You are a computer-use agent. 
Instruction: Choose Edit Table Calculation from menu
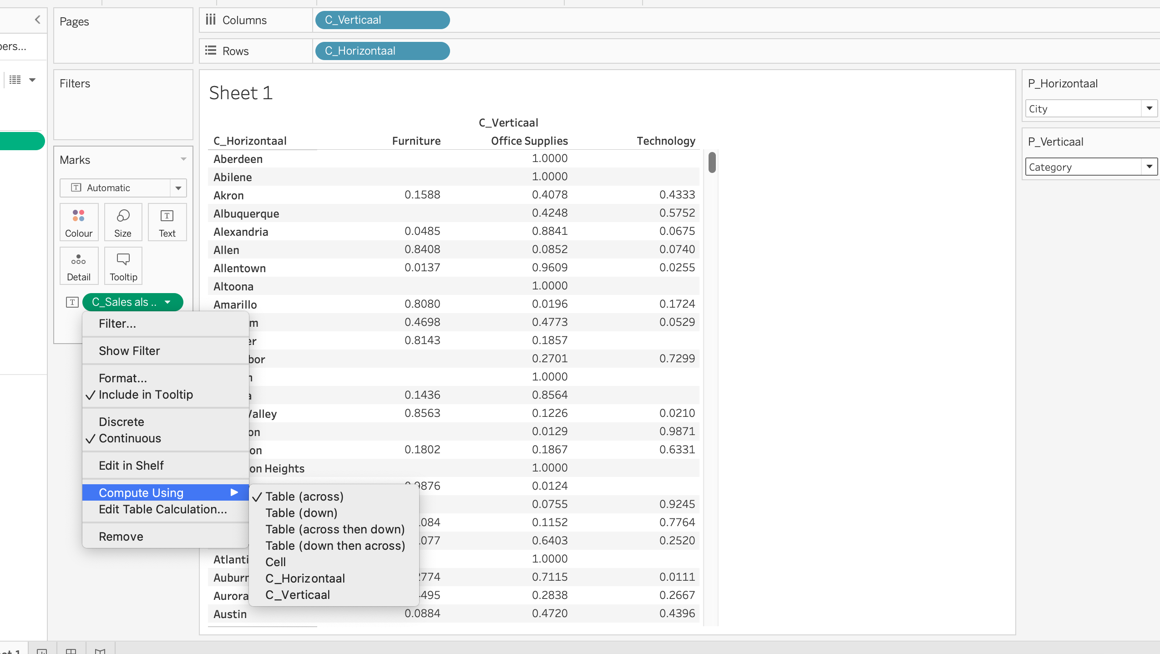162,509
